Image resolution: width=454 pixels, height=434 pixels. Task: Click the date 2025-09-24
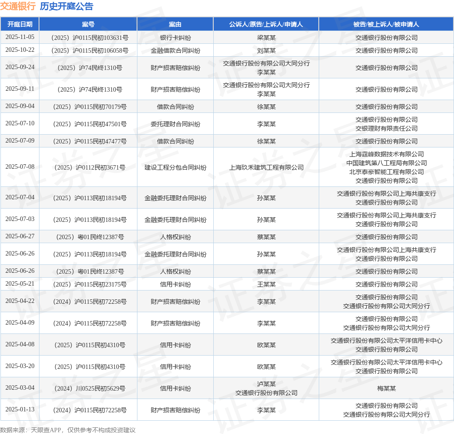coord(20,67)
